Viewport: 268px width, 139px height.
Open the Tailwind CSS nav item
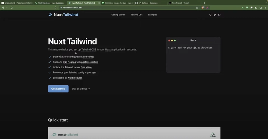click(x=137, y=15)
